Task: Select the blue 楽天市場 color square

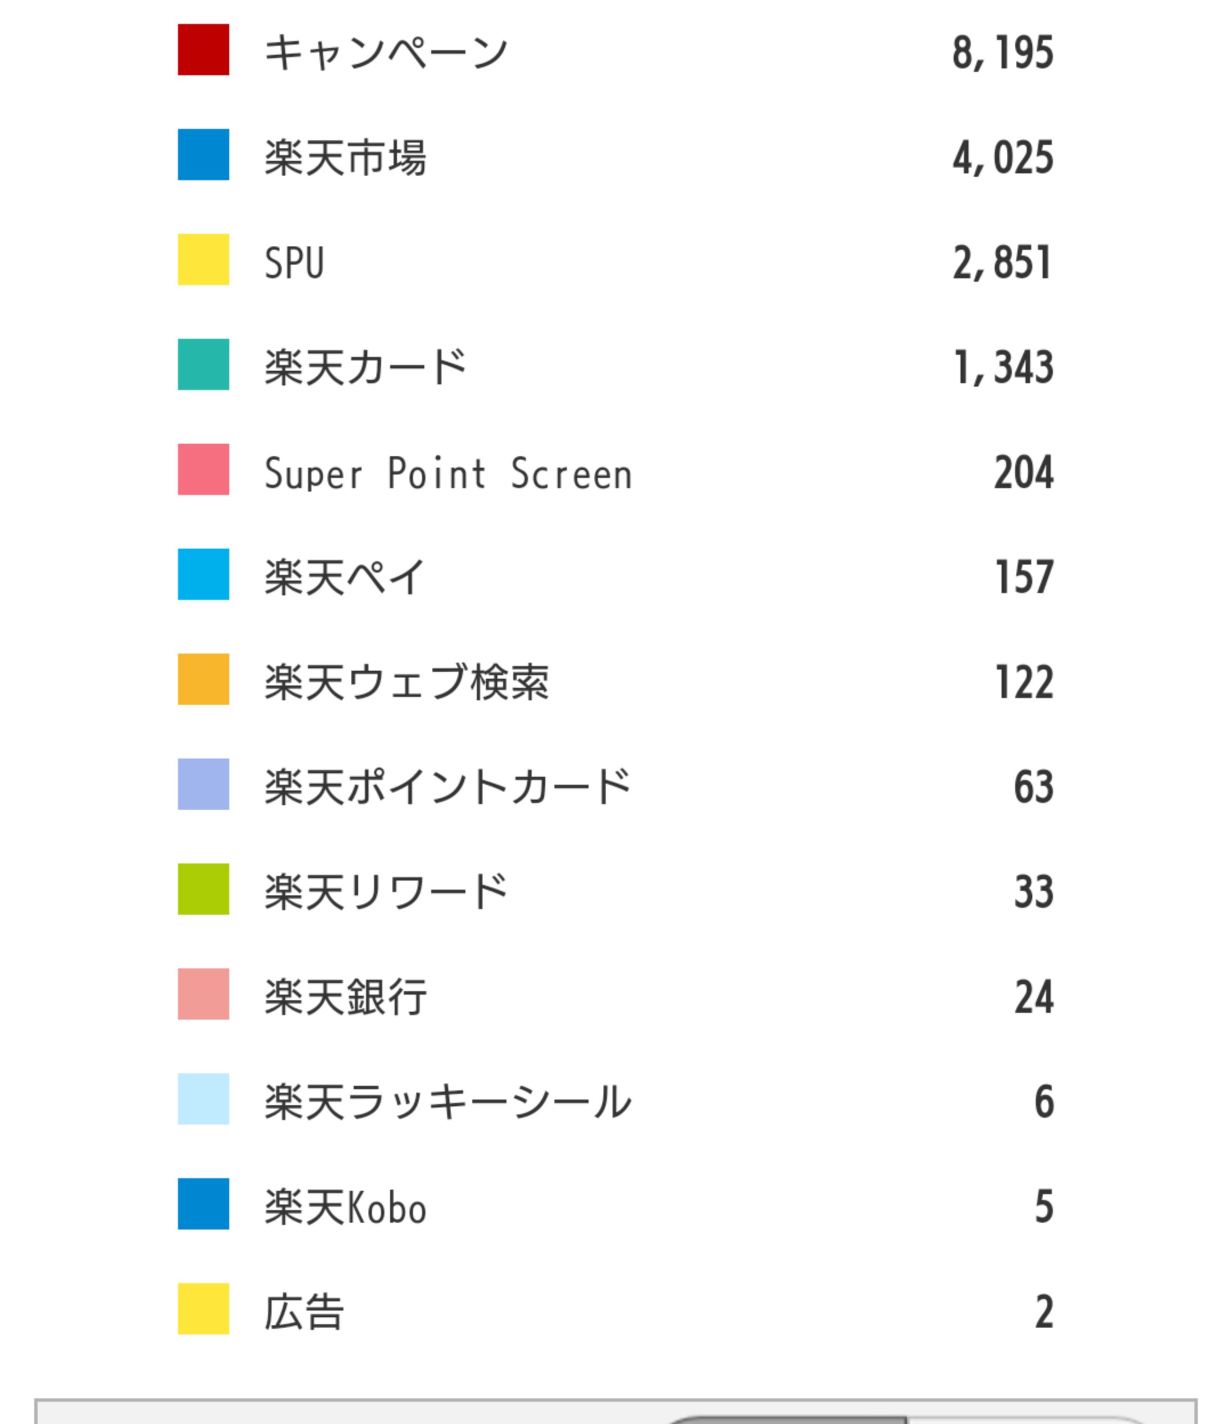Action: click(204, 155)
